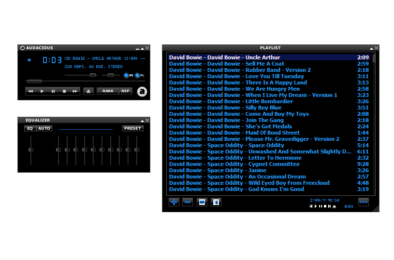Click the 0:03 elapsed time display in main window
394x260 pixels.
52,60
